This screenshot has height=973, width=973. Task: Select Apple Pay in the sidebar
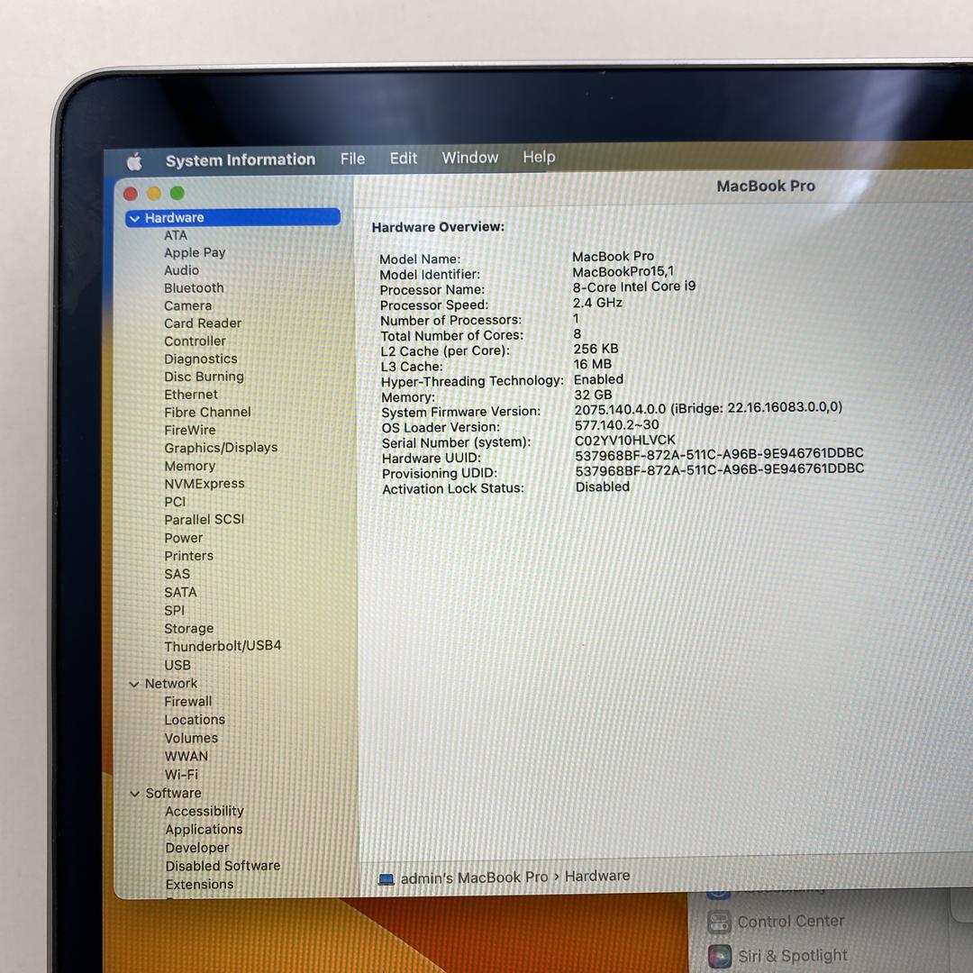coord(195,252)
